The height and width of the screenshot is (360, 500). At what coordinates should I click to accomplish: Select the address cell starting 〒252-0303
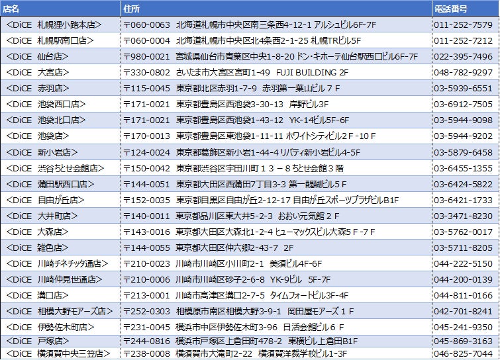(276, 311)
